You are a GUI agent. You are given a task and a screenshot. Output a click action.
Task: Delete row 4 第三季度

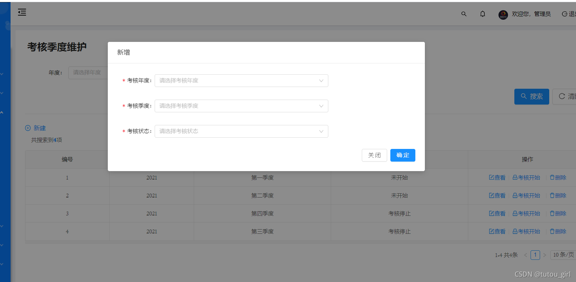pyautogui.click(x=558, y=232)
